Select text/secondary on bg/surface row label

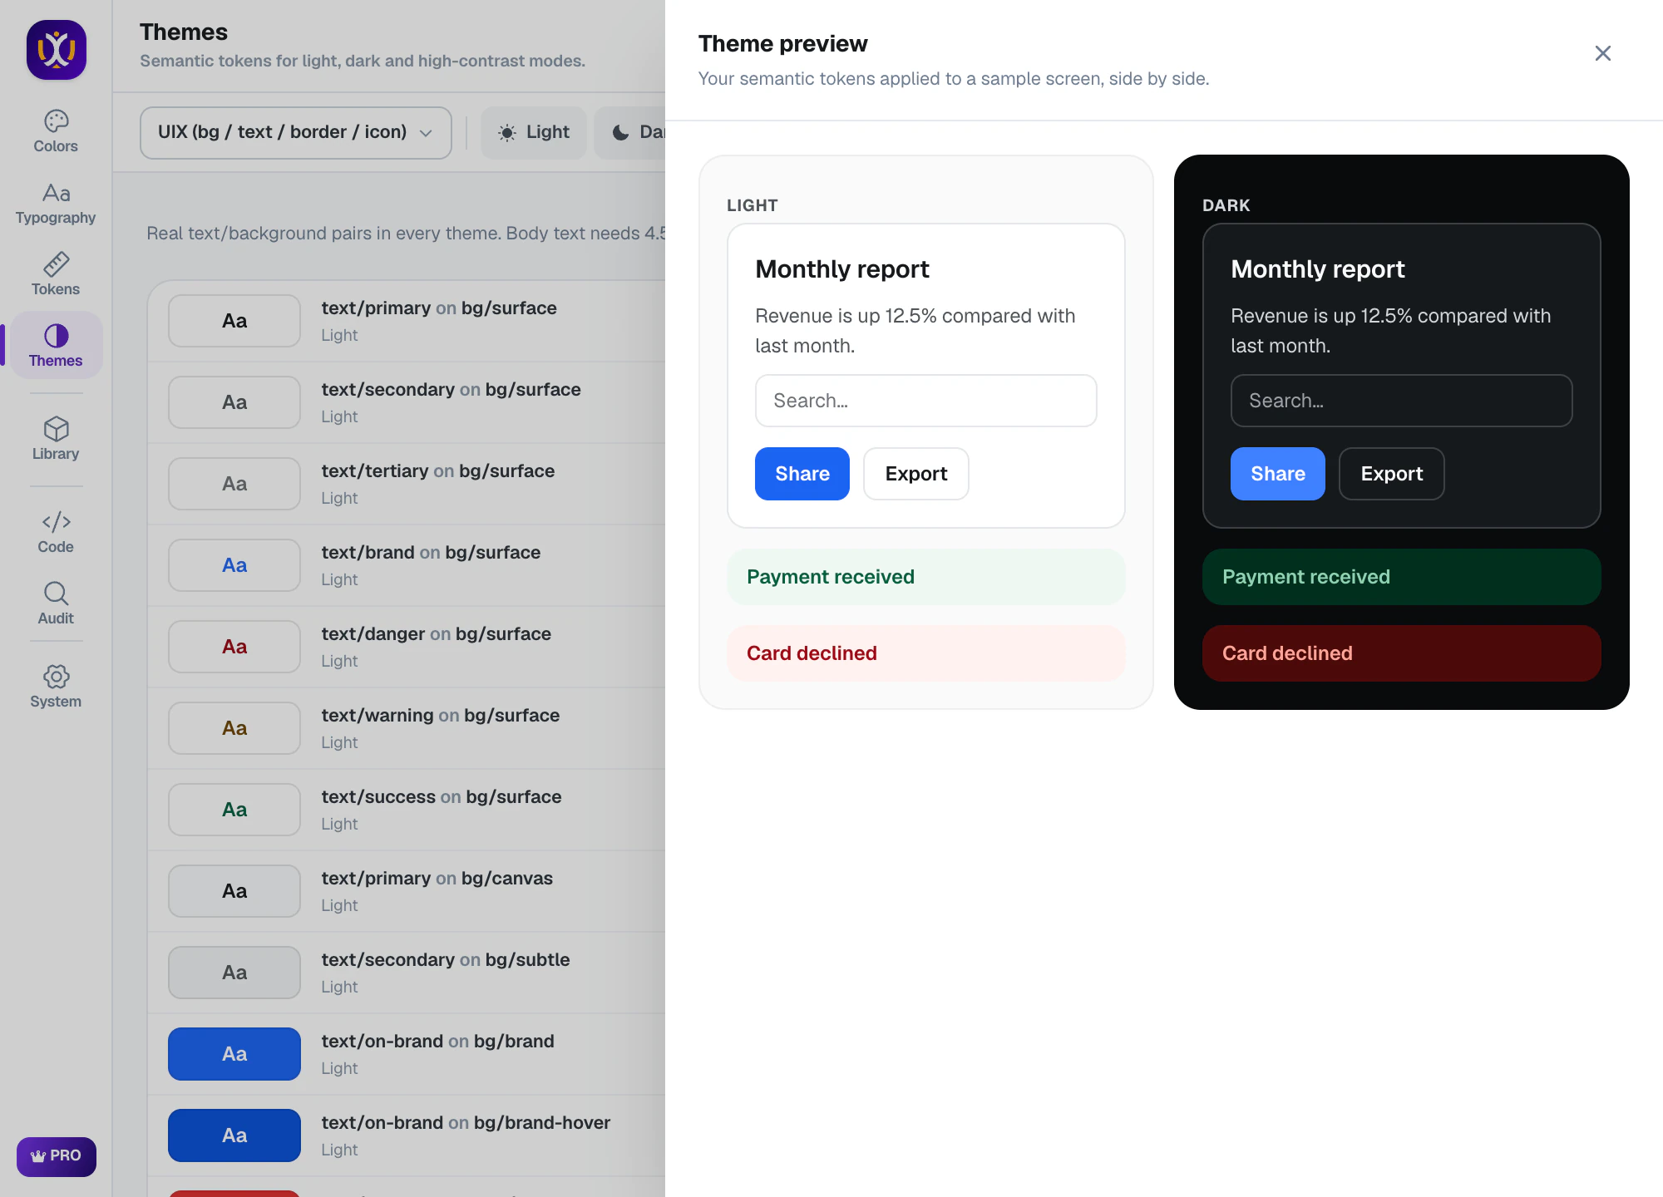click(452, 390)
